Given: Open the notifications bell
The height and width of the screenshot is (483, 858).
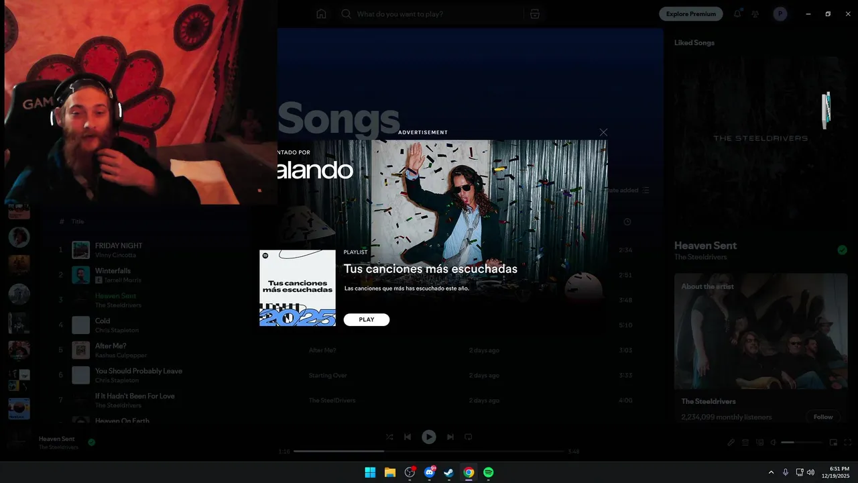Looking at the screenshot, I should click(737, 13).
